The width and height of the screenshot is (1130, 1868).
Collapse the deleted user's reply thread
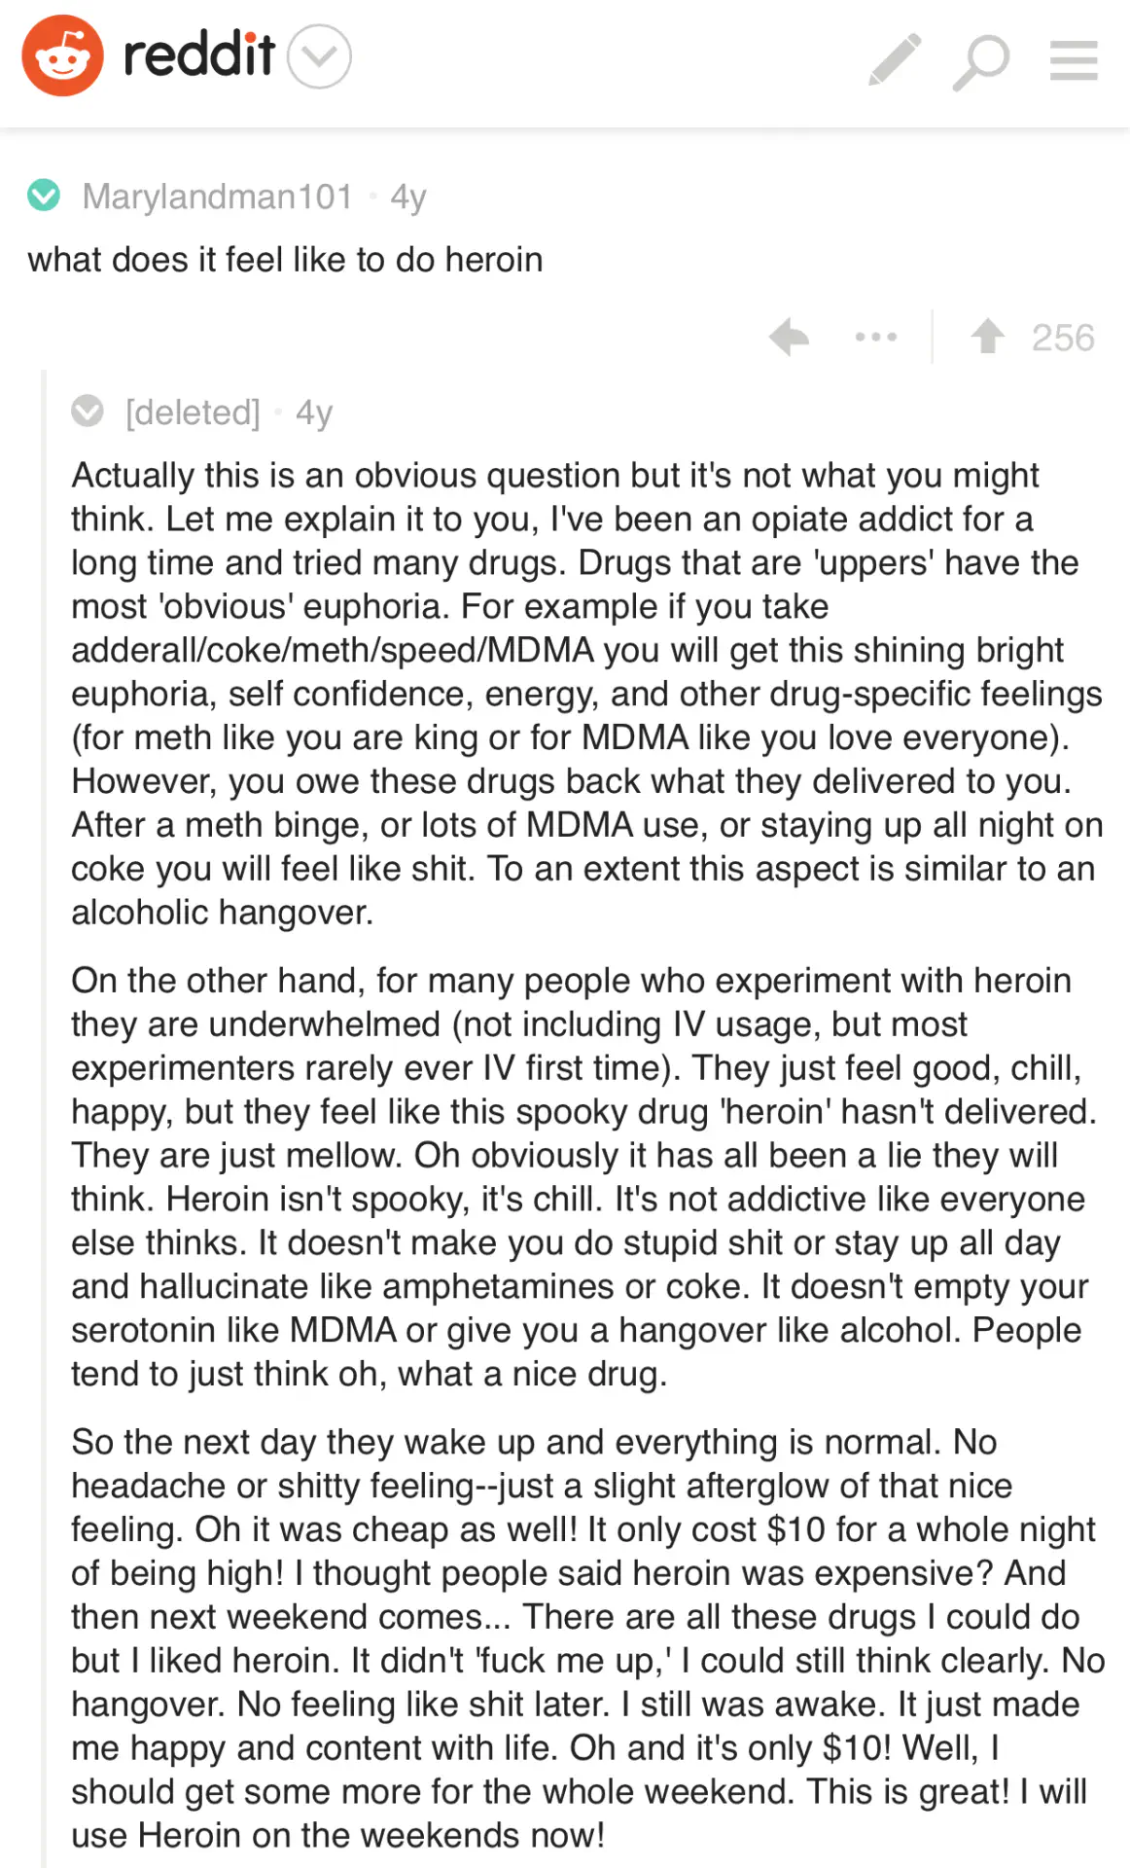click(x=88, y=413)
